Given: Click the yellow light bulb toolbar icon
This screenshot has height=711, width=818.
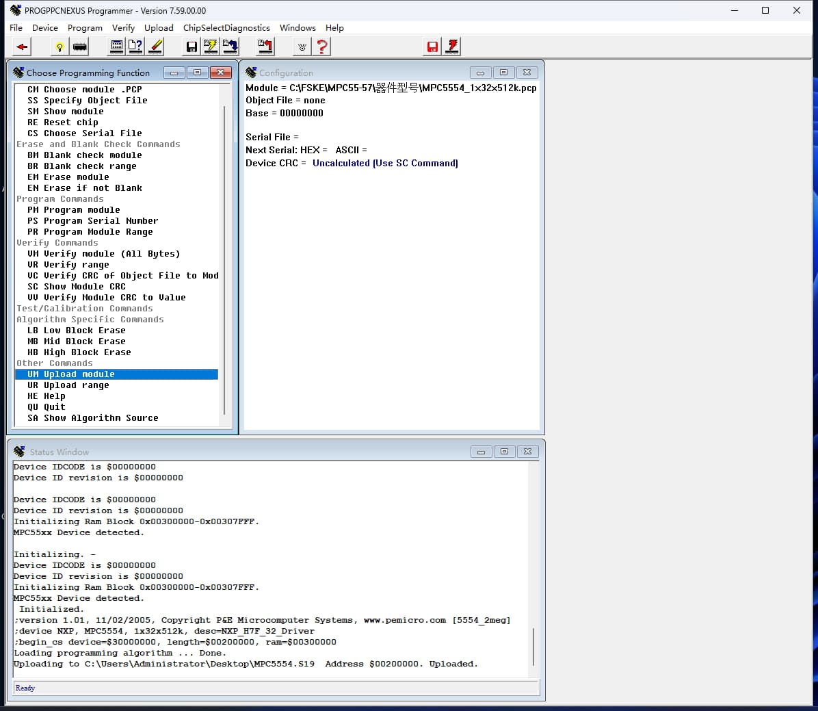Looking at the screenshot, I should pos(60,47).
